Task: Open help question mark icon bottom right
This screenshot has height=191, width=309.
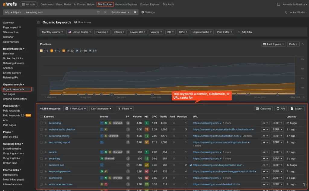Action: pos(304,184)
